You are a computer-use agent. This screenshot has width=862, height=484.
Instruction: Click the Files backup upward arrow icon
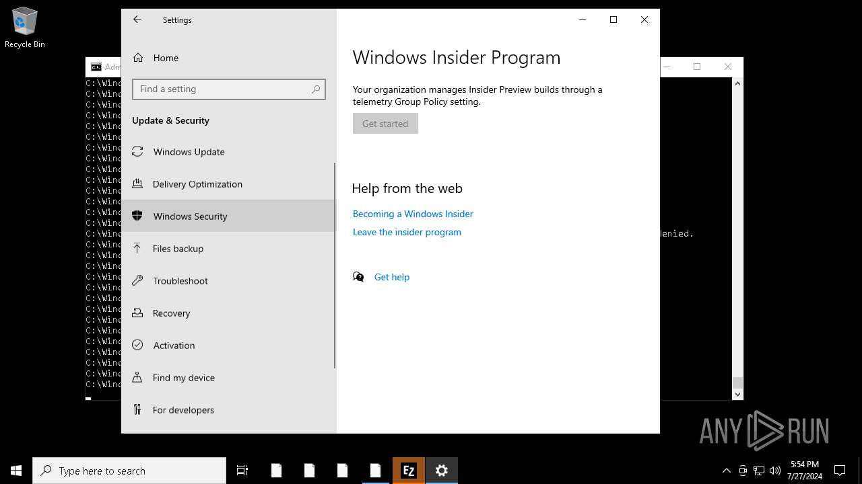click(x=137, y=248)
